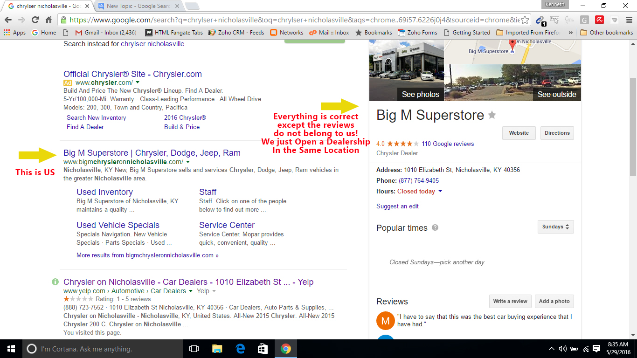Viewport: 637px width, 358px height.
Task: Reload the page with the refresh icon
Action: 35,20
